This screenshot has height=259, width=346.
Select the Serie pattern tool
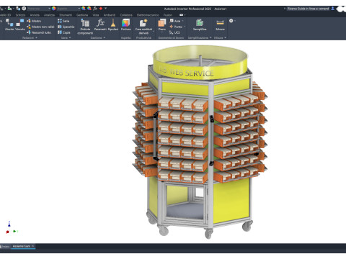[63, 21]
